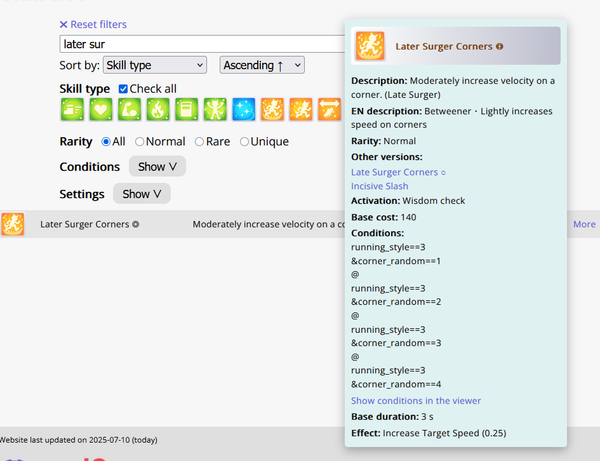Click the search field containing 'later sur'
600x461 pixels.
202,44
